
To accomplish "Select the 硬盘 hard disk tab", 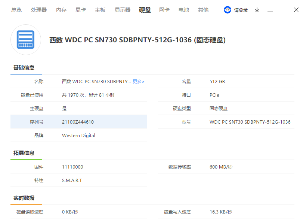I will pyautogui.click(x=145, y=10).
